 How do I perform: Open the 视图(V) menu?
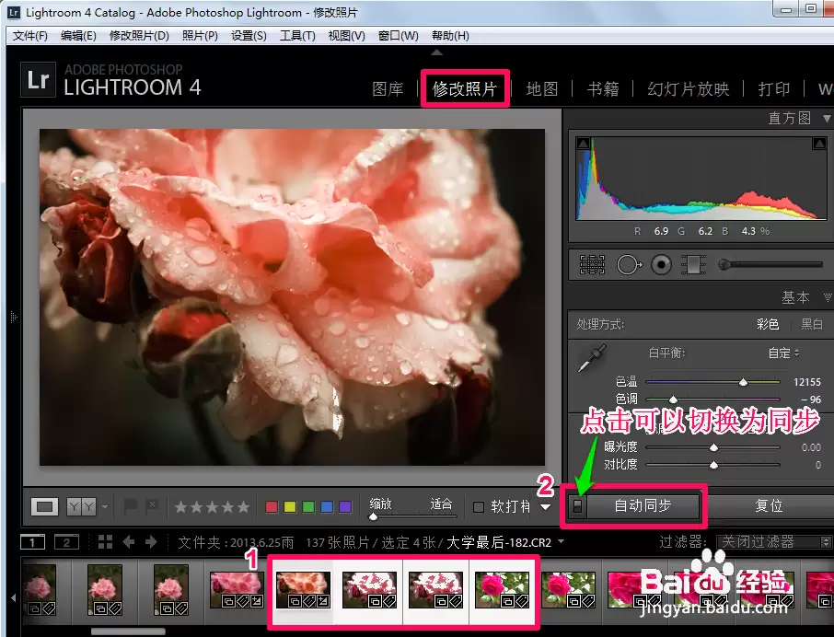(x=346, y=36)
